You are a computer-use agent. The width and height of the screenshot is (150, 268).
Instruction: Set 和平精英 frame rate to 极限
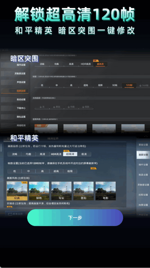[x=70, y=171]
